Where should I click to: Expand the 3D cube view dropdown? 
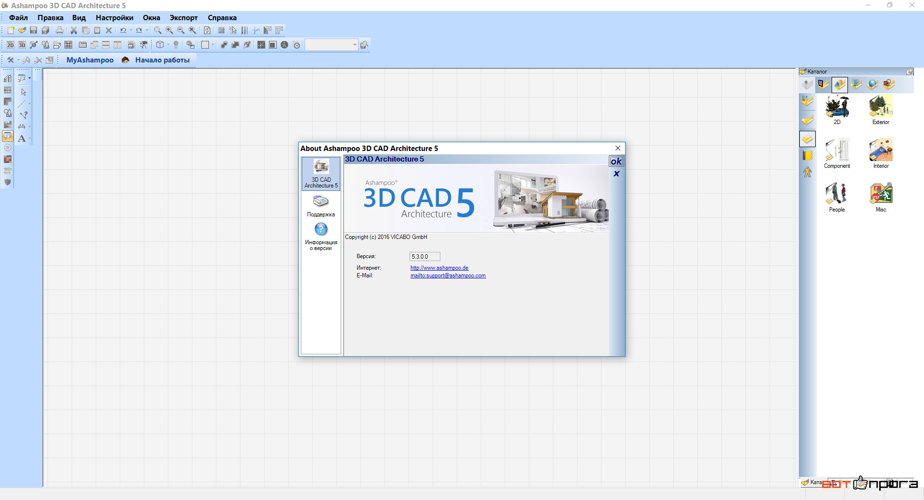(x=168, y=45)
